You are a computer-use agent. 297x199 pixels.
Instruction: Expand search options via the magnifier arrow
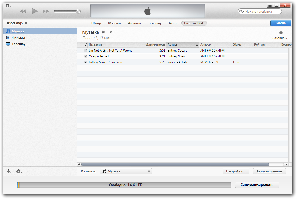(241, 12)
